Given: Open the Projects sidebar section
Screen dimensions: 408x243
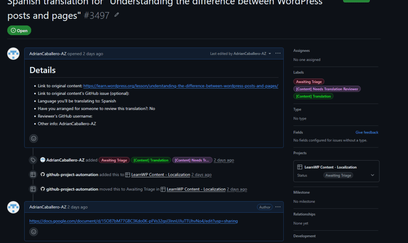Looking at the screenshot, I should point(300,153).
